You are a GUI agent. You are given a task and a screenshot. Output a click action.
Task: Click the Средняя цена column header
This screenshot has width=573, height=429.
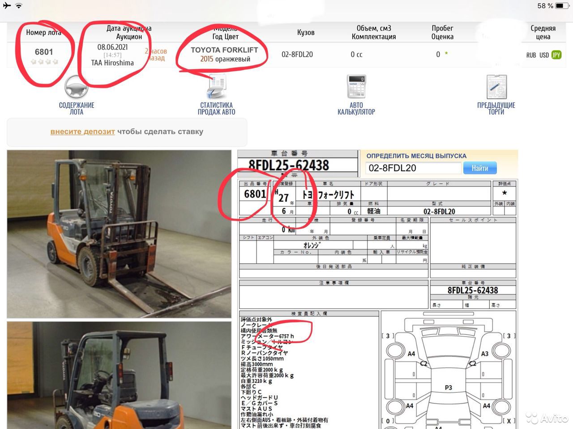543,32
